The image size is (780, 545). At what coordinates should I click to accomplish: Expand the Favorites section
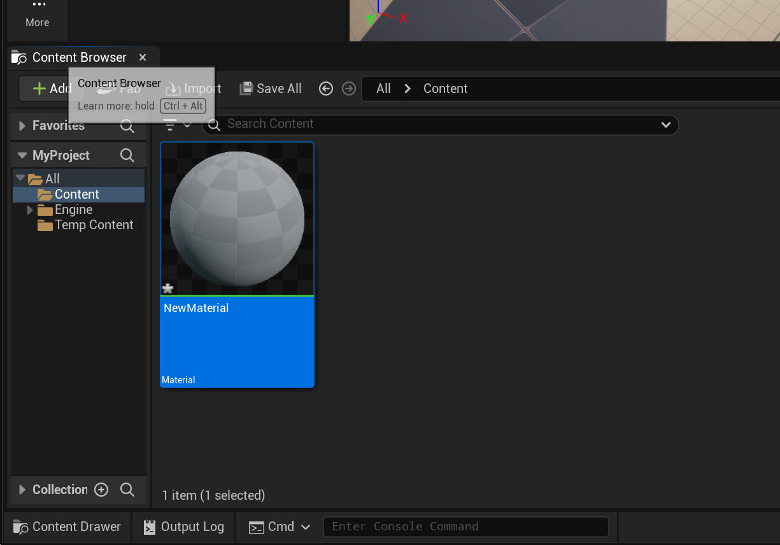23,126
